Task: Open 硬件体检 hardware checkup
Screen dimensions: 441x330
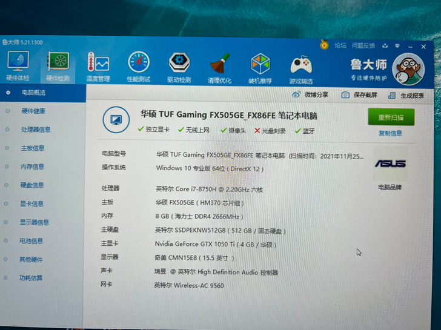Action: (x=18, y=67)
